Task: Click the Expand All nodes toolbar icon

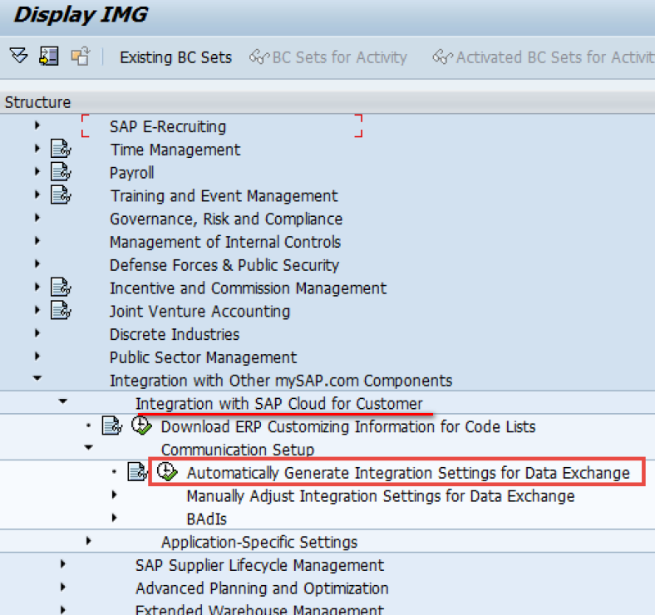Action: coord(18,57)
